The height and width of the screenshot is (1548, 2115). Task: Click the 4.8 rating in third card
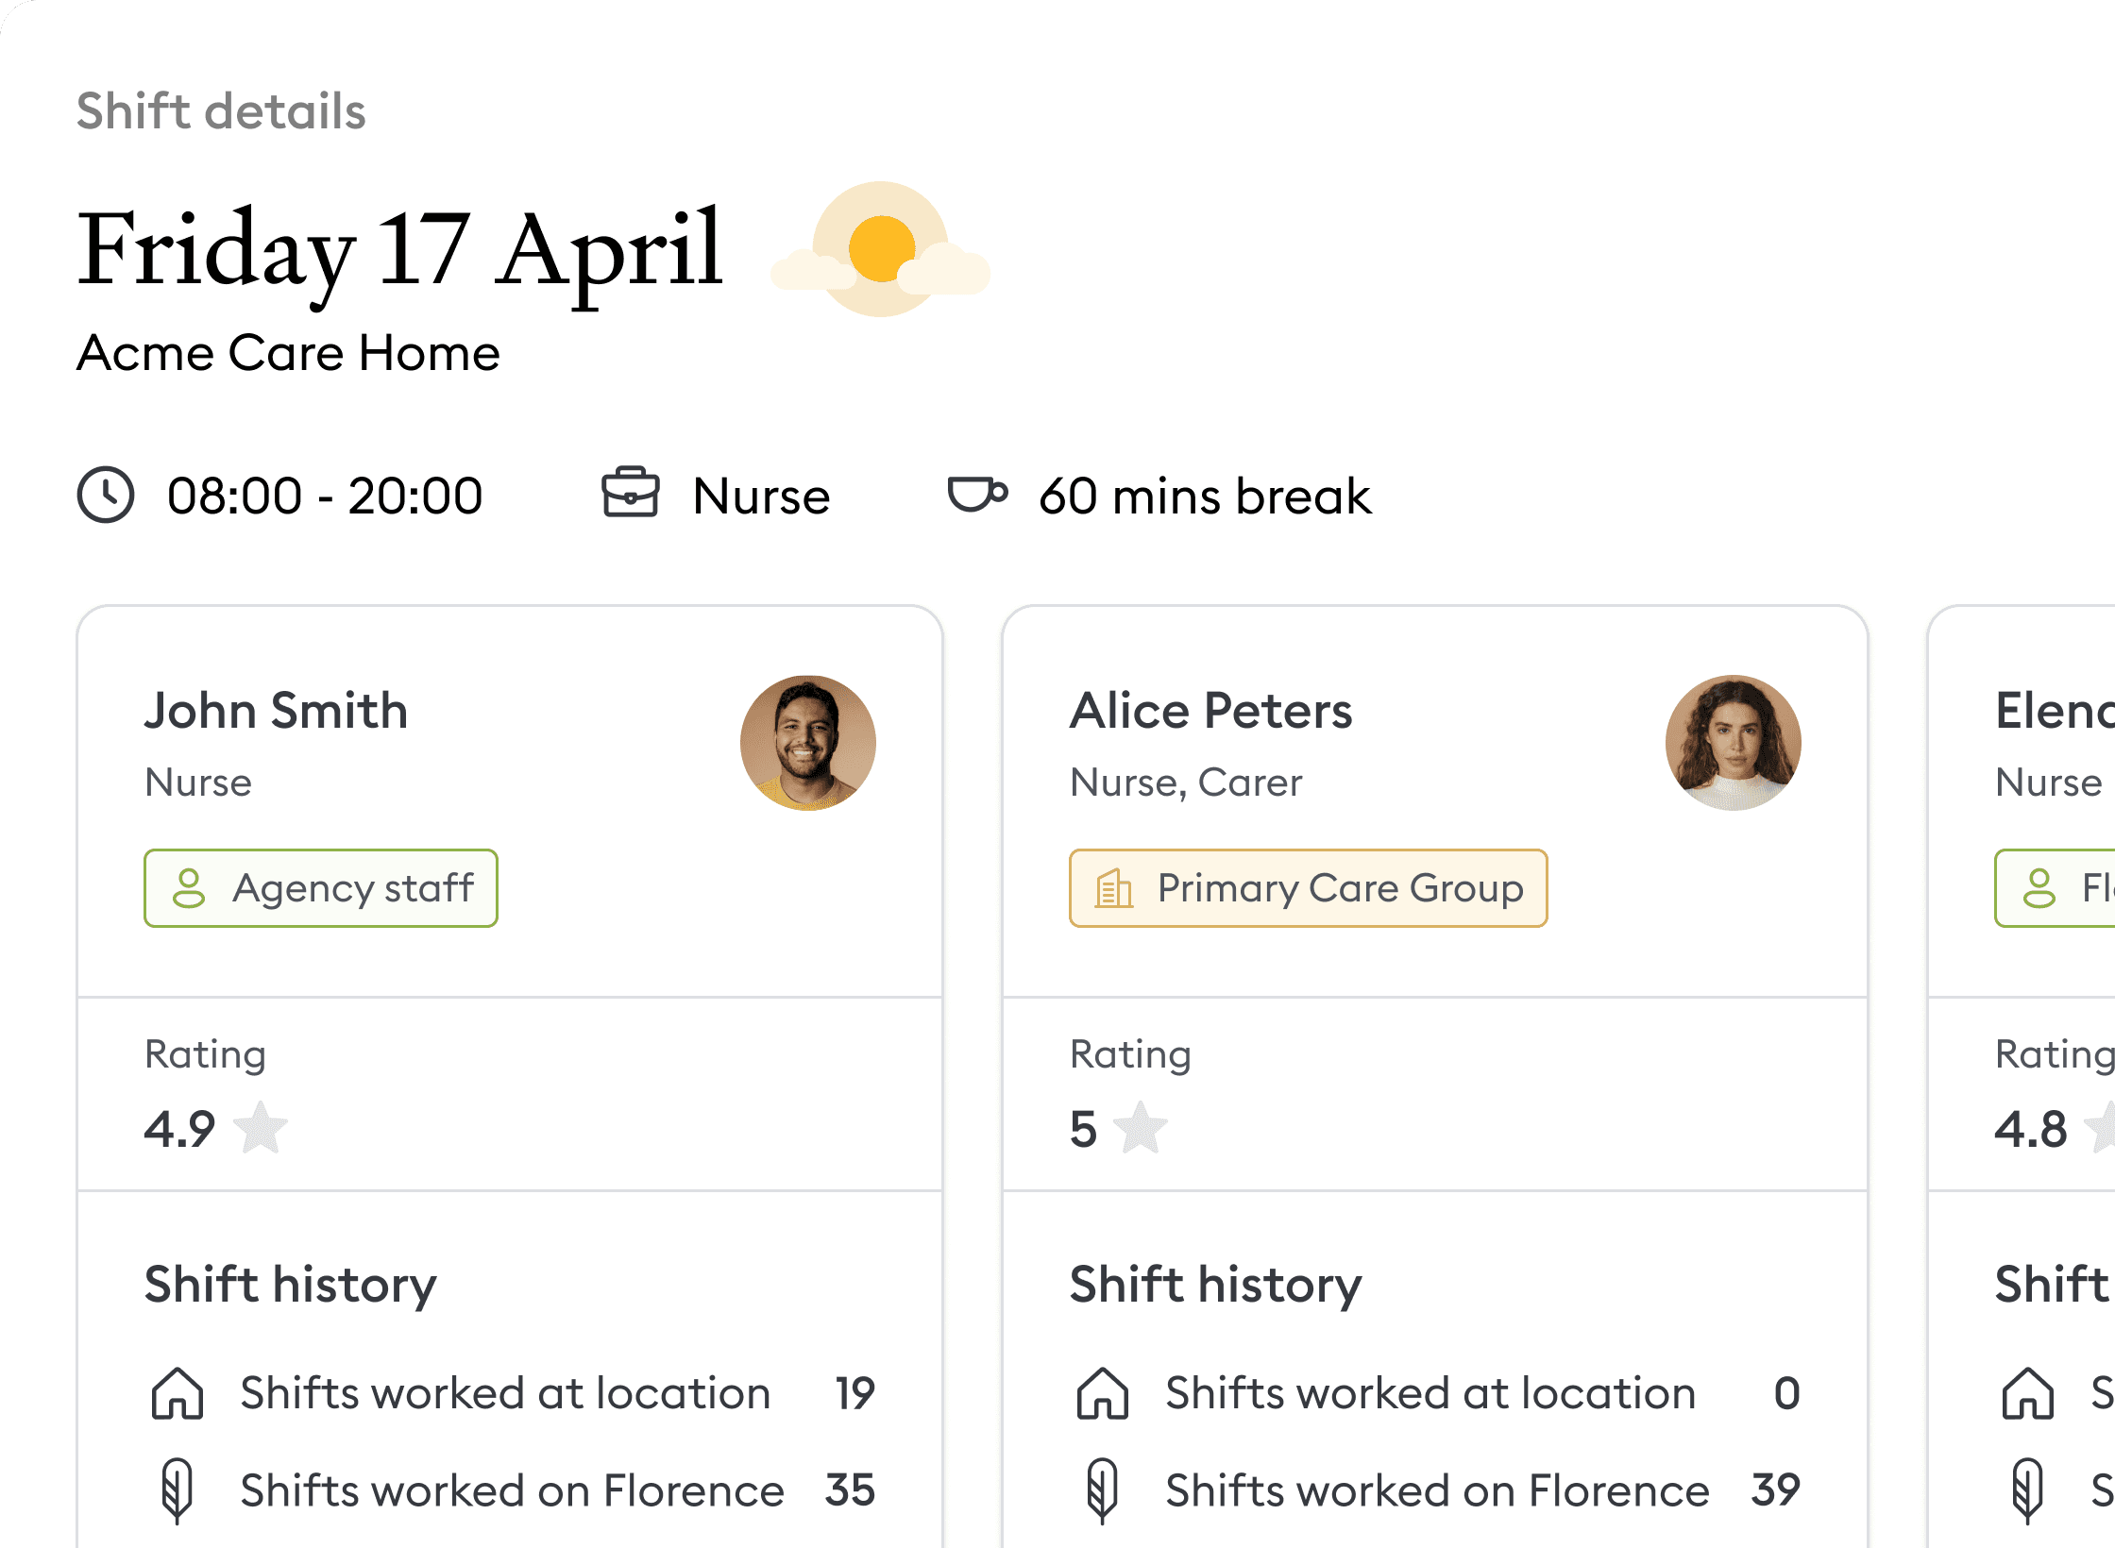[x=2031, y=1129]
